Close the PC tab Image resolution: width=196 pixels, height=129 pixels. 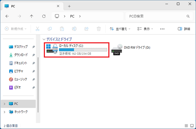point(58,6)
